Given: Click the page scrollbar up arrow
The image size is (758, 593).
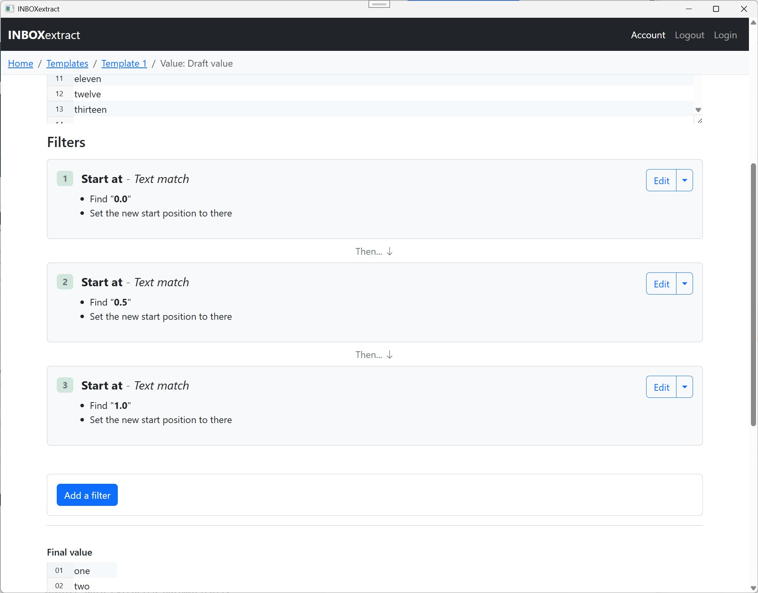Looking at the screenshot, I should [753, 23].
